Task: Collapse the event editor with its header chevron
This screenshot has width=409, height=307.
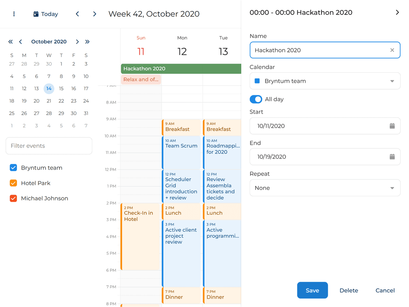Action: pos(397,12)
